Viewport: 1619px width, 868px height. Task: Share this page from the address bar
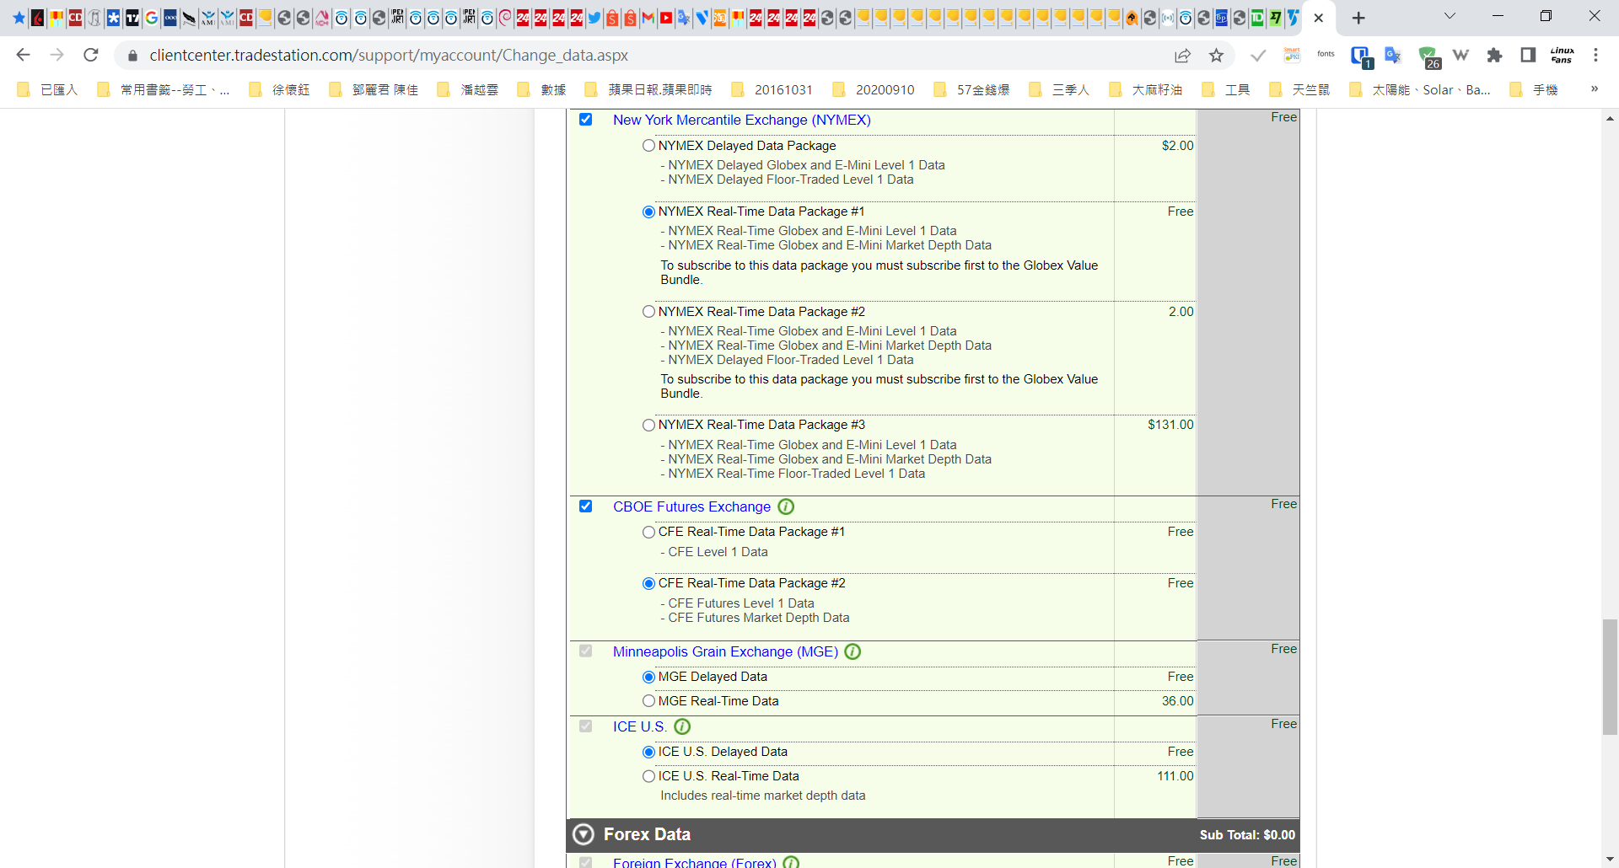1182,56
